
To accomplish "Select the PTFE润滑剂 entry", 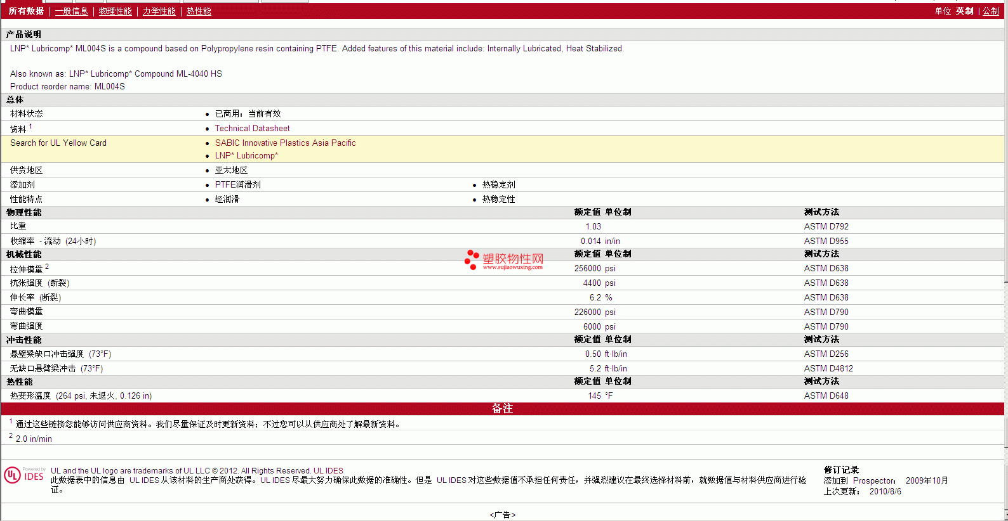I will [x=238, y=185].
